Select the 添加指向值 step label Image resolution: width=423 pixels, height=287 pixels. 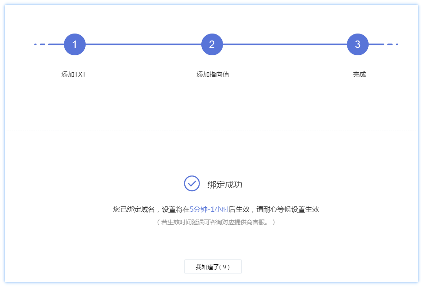coord(212,74)
